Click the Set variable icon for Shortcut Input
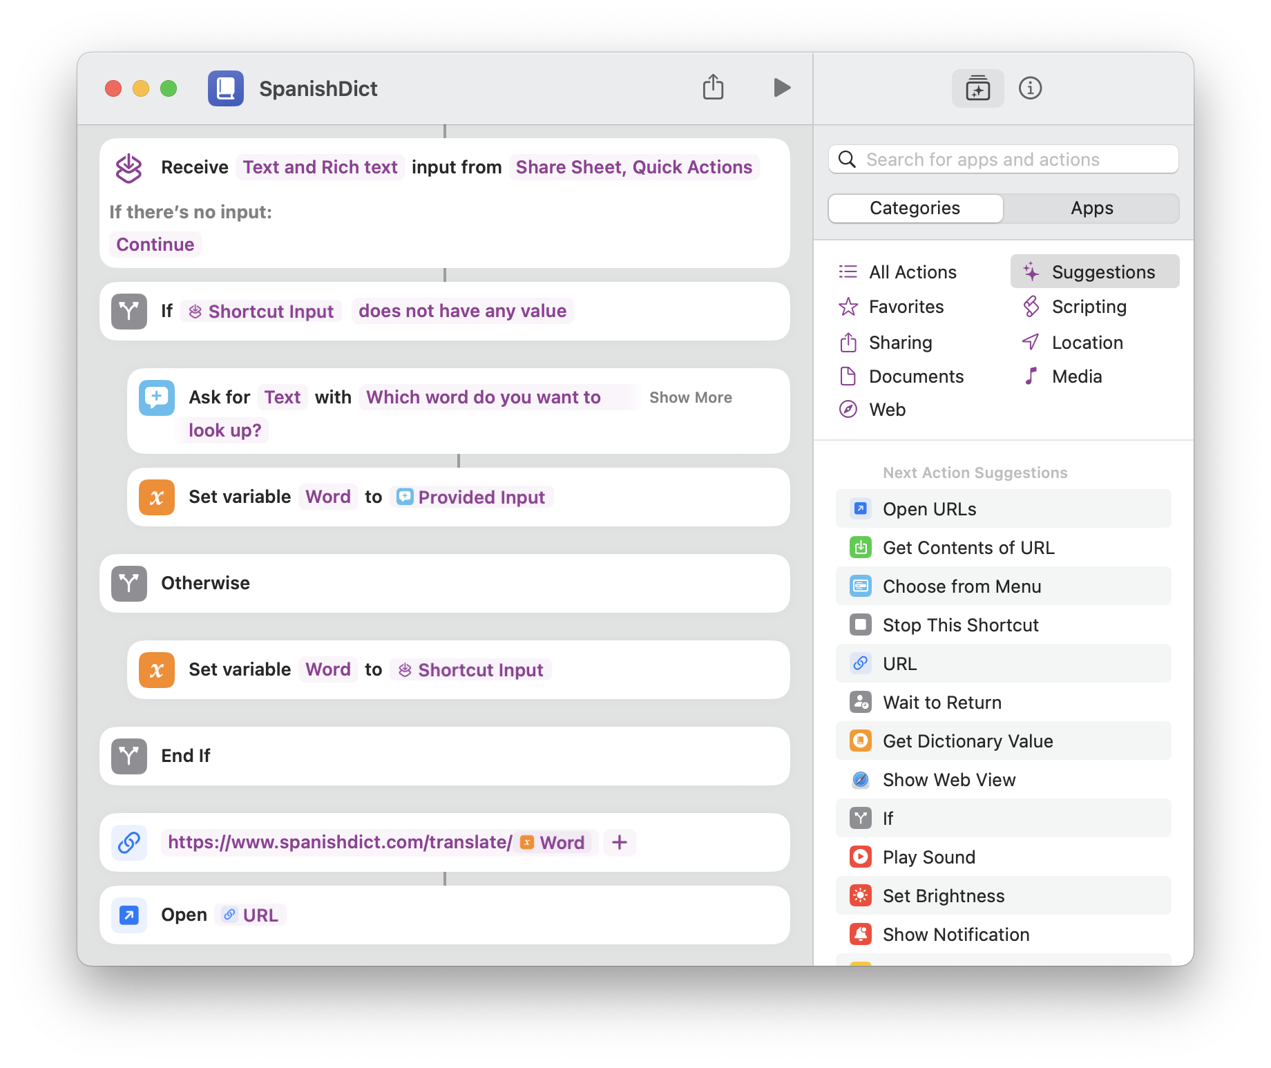Viewport: 1271px width, 1068px height. (157, 670)
